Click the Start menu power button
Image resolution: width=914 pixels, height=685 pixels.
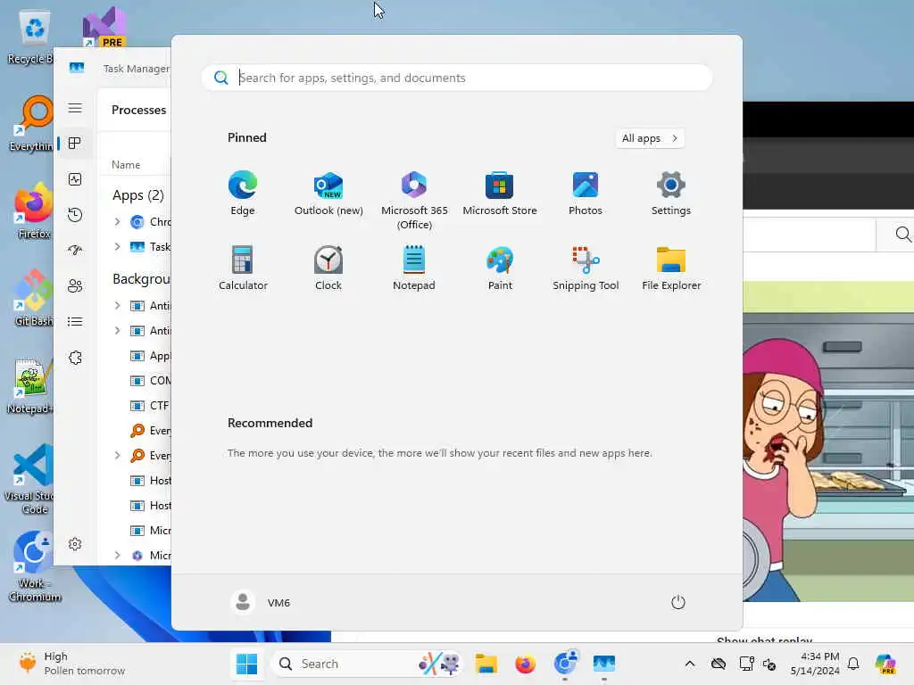tap(678, 602)
